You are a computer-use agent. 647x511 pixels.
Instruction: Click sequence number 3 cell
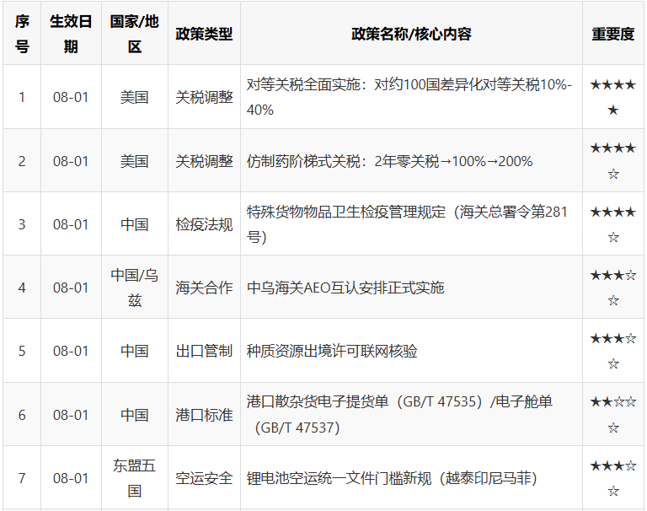(22, 224)
